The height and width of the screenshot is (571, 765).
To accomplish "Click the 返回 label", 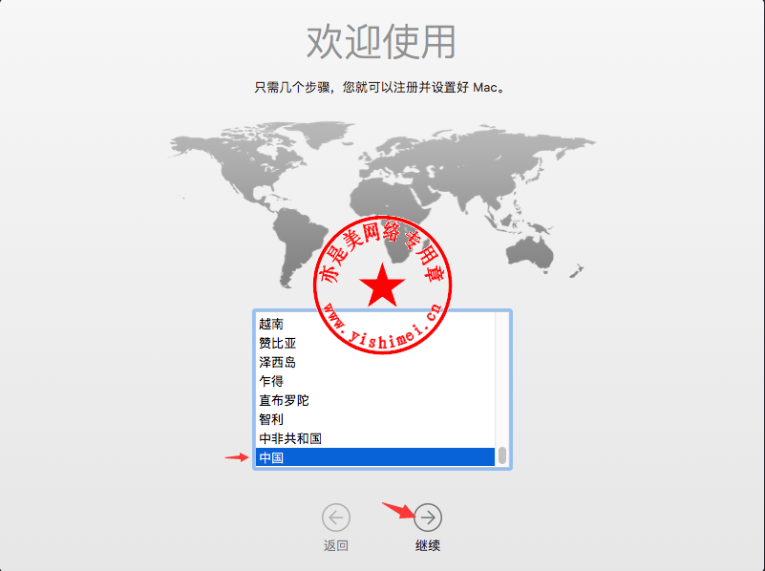I will click(336, 545).
